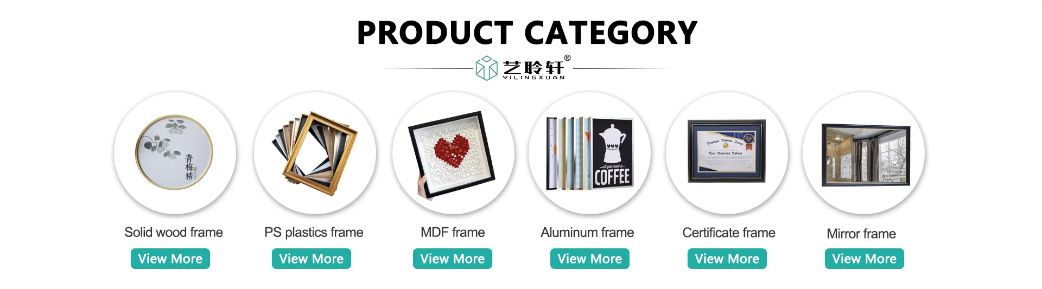Select the Certificate frame product image
This screenshot has height=289, width=1042.
(x=727, y=152)
